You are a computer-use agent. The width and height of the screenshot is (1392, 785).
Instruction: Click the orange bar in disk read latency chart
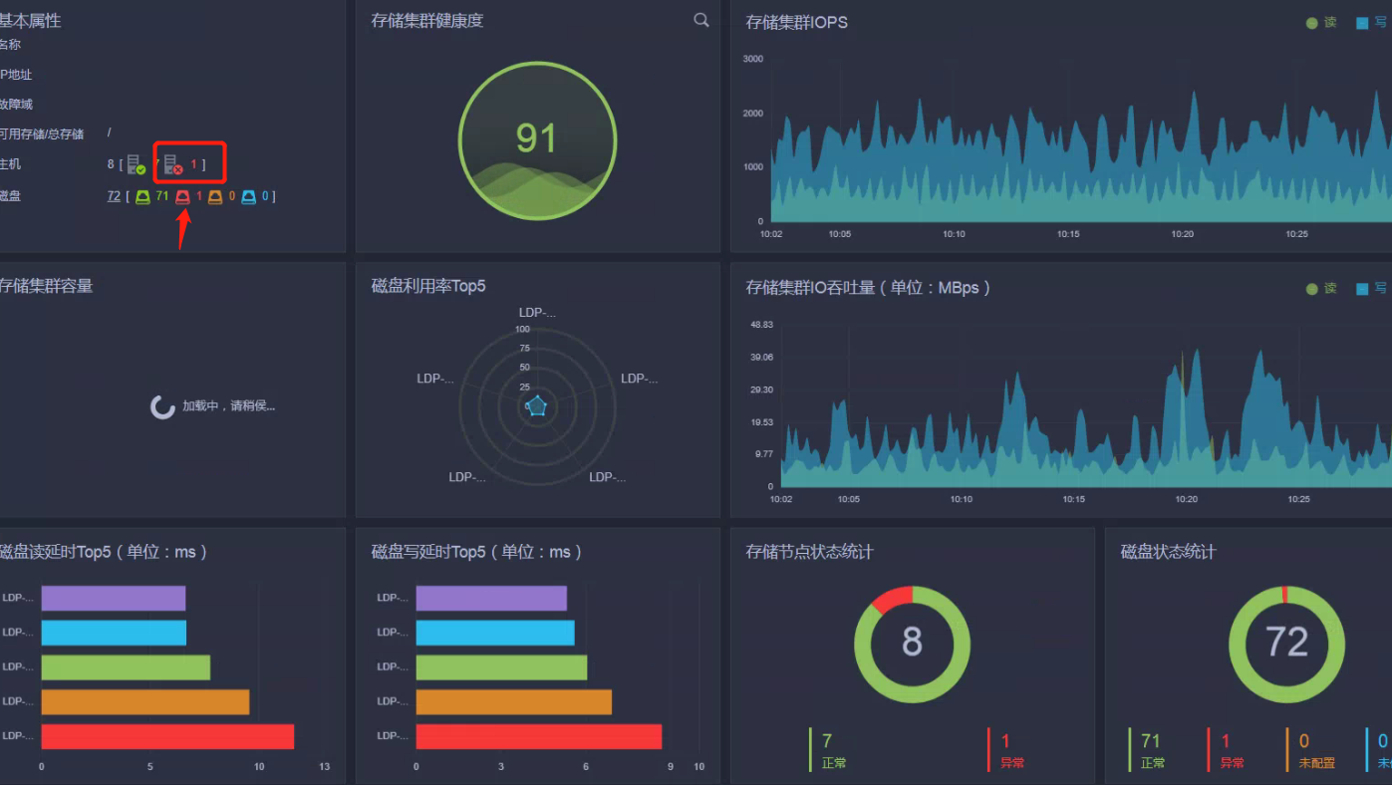tap(145, 701)
